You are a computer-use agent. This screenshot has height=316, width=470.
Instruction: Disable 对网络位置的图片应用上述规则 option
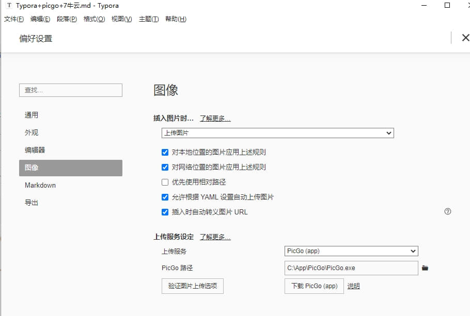[x=166, y=166]
